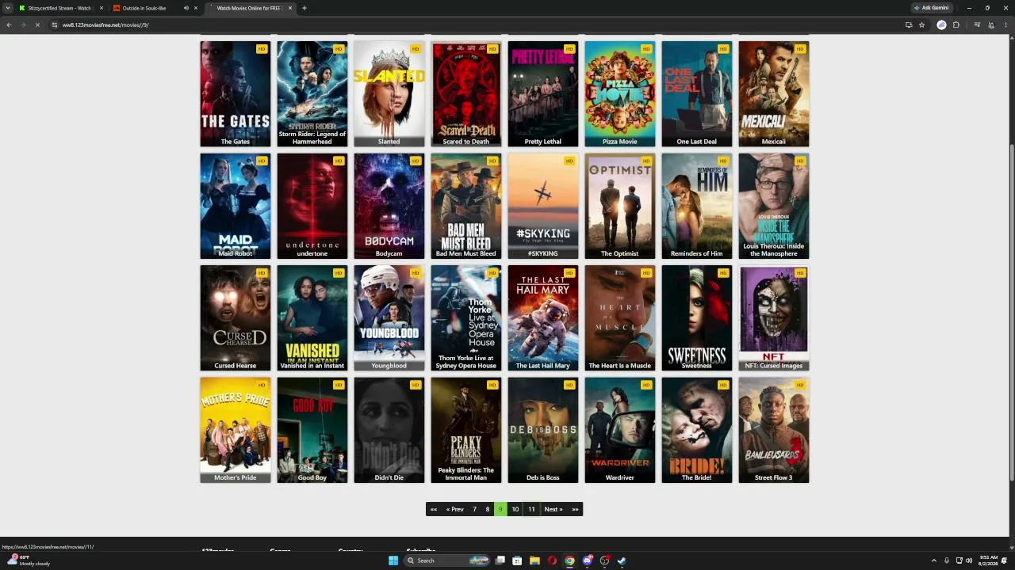Go to the first page of results
The height and width of the screenshot is (570, 1015).
coord(434,509)
